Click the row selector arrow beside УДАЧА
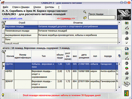This screenshot has width=132, height=99. point(3,66)
